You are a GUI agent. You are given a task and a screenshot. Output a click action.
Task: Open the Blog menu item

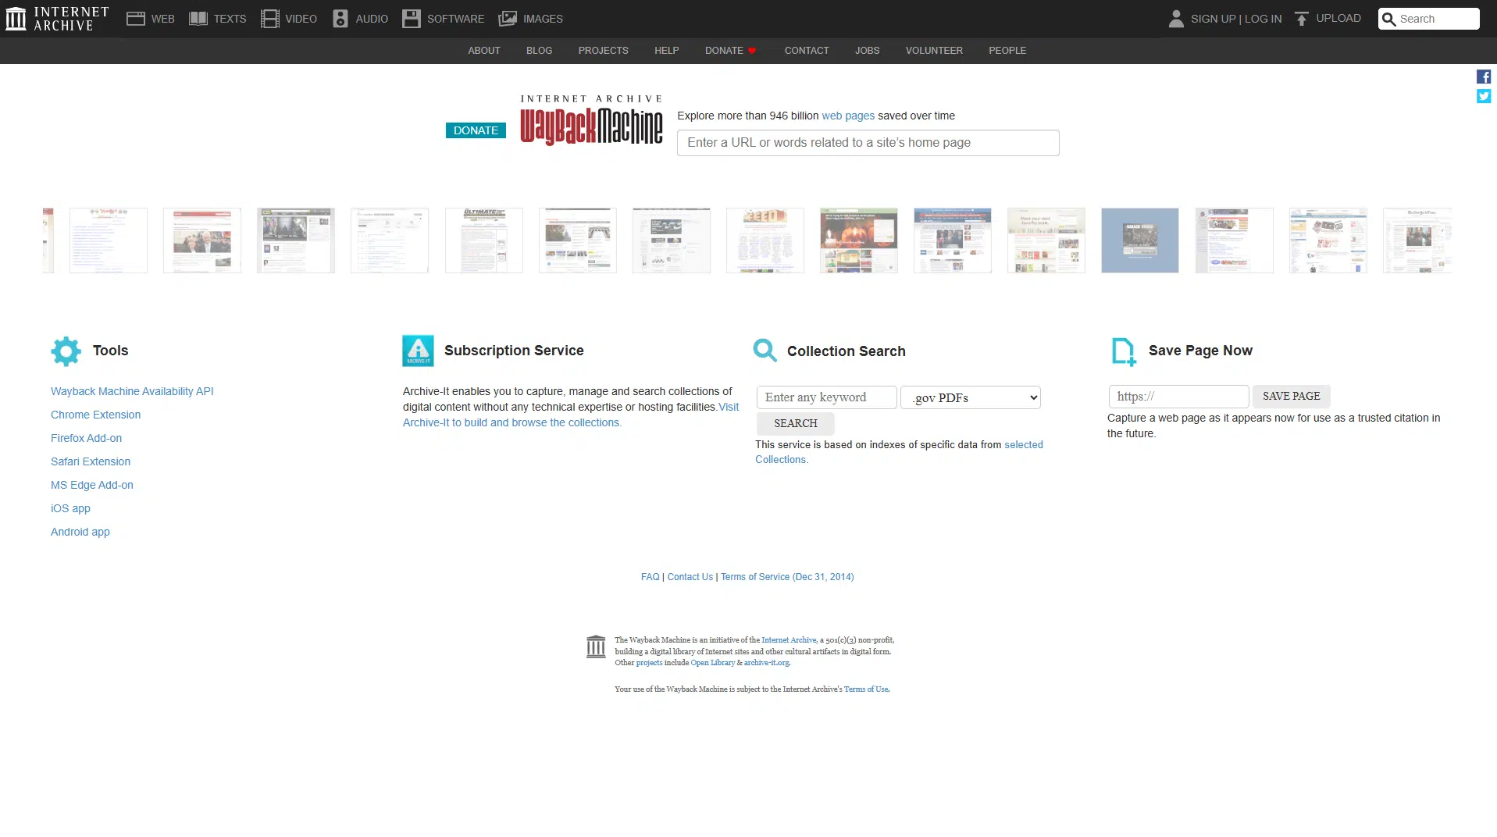click(539, 51)
